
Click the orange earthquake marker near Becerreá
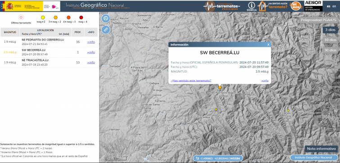[220, 87]
